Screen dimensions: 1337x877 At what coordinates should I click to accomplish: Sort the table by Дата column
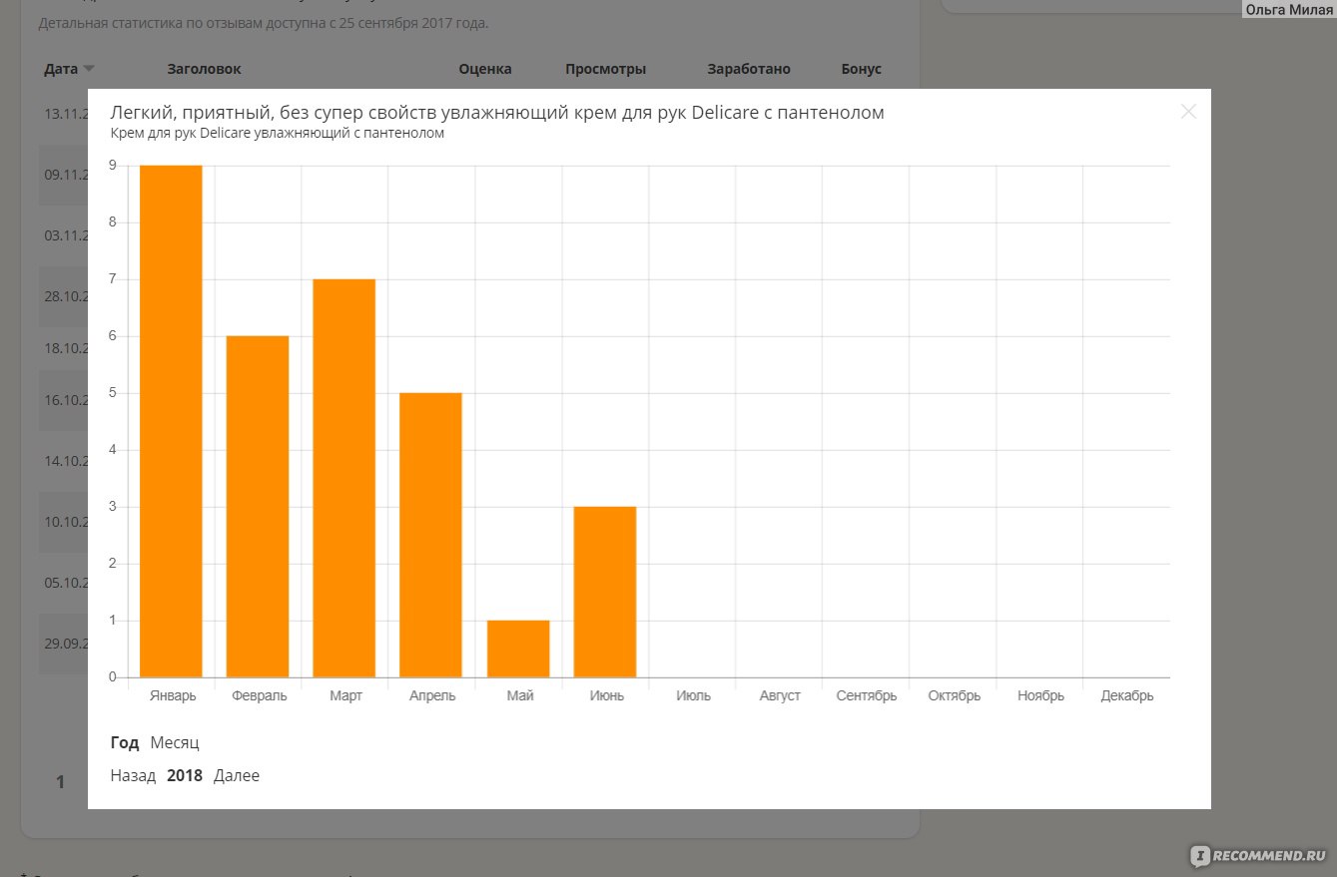click(x=69, y=69)
